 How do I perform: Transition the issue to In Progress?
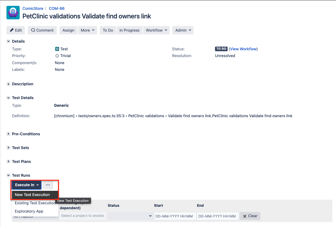click(x=129, y=30)
